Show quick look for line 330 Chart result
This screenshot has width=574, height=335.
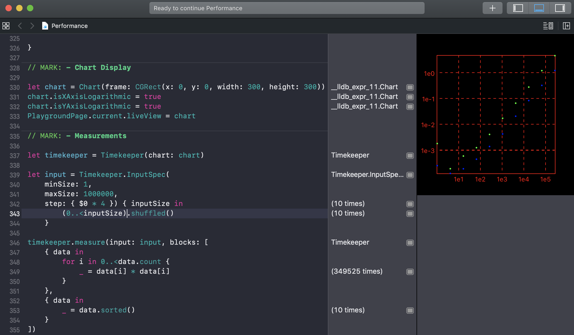pos(410,87)
